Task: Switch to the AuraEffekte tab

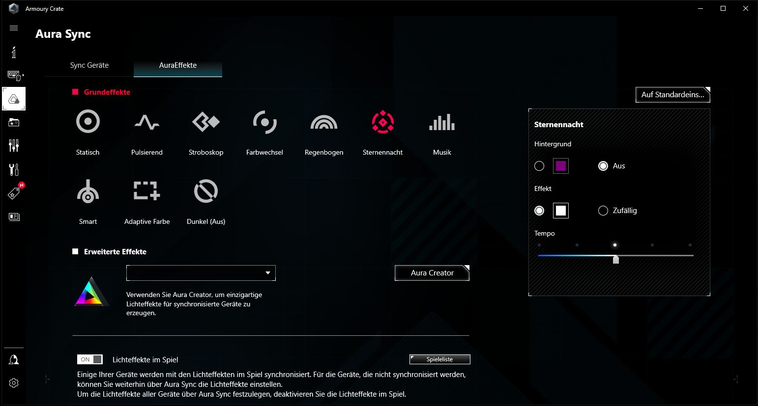Action: [178, 65]
